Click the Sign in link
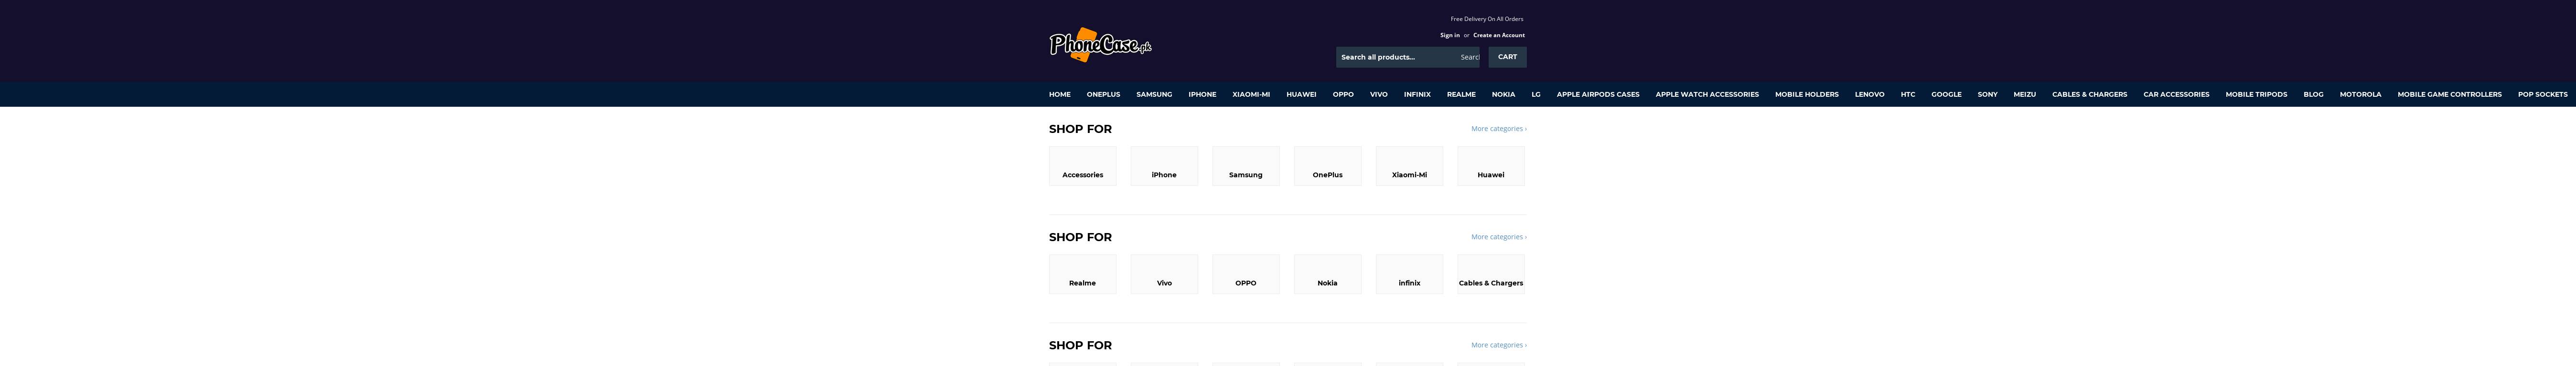2576x366 pixels. 1449,35
